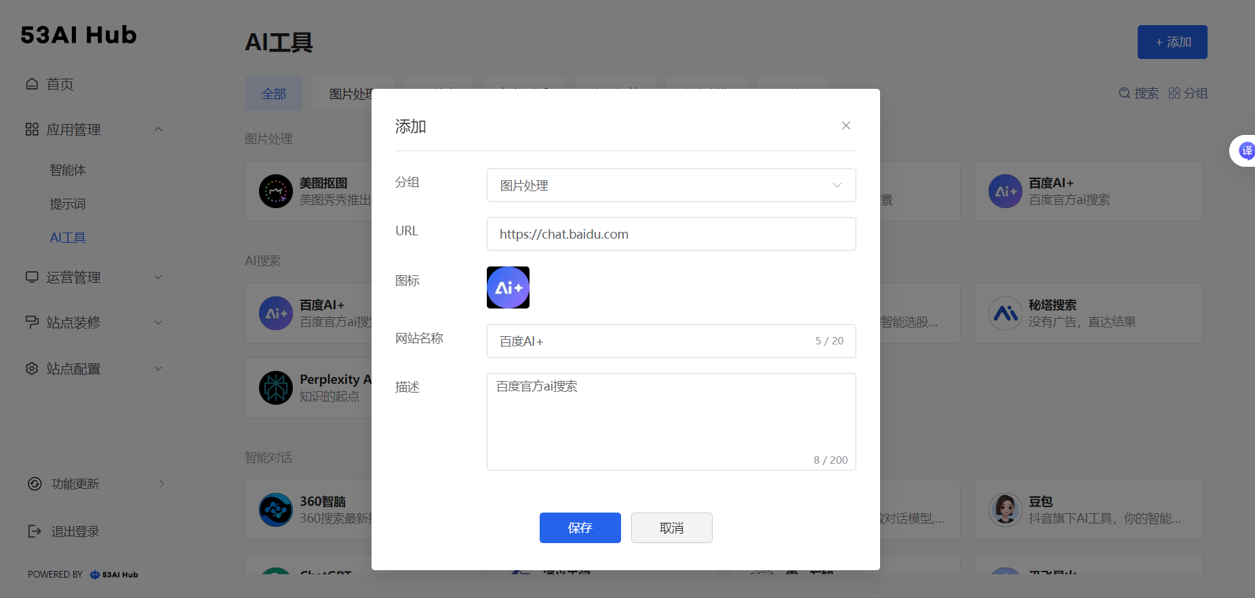Screen dimensions: 1255x598
Task: Click the 豆包 avatar icon
Action: pos(1005,510)
